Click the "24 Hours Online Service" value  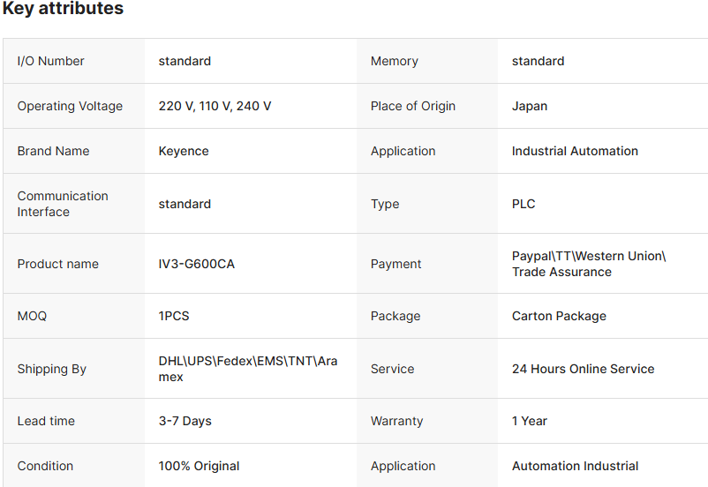[x=583, y=369]
